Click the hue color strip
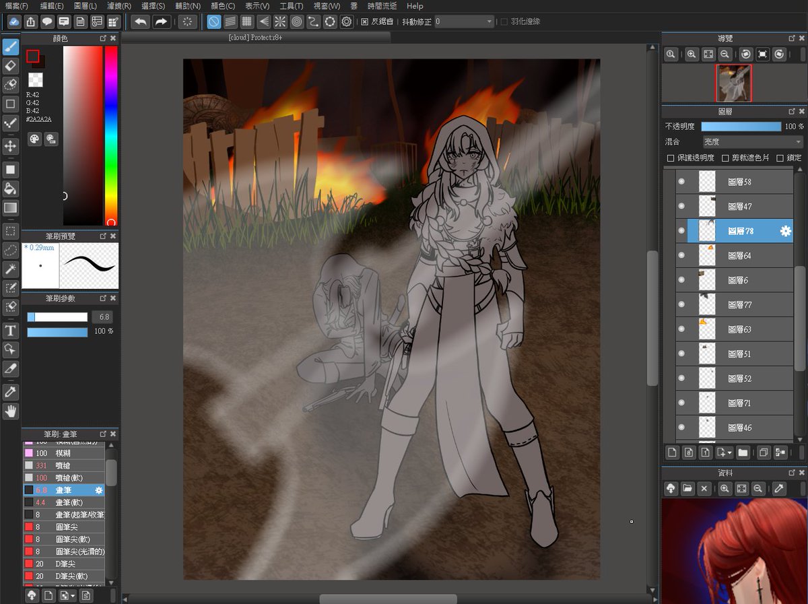 pos(111,135)
